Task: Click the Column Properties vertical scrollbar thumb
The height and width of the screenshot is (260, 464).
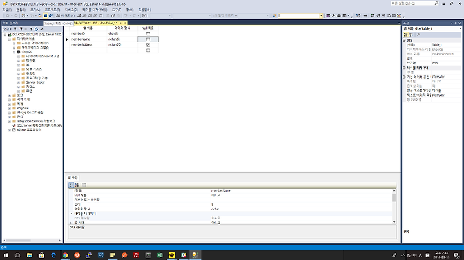Action: pyautogui.click(x=394, y=198)
